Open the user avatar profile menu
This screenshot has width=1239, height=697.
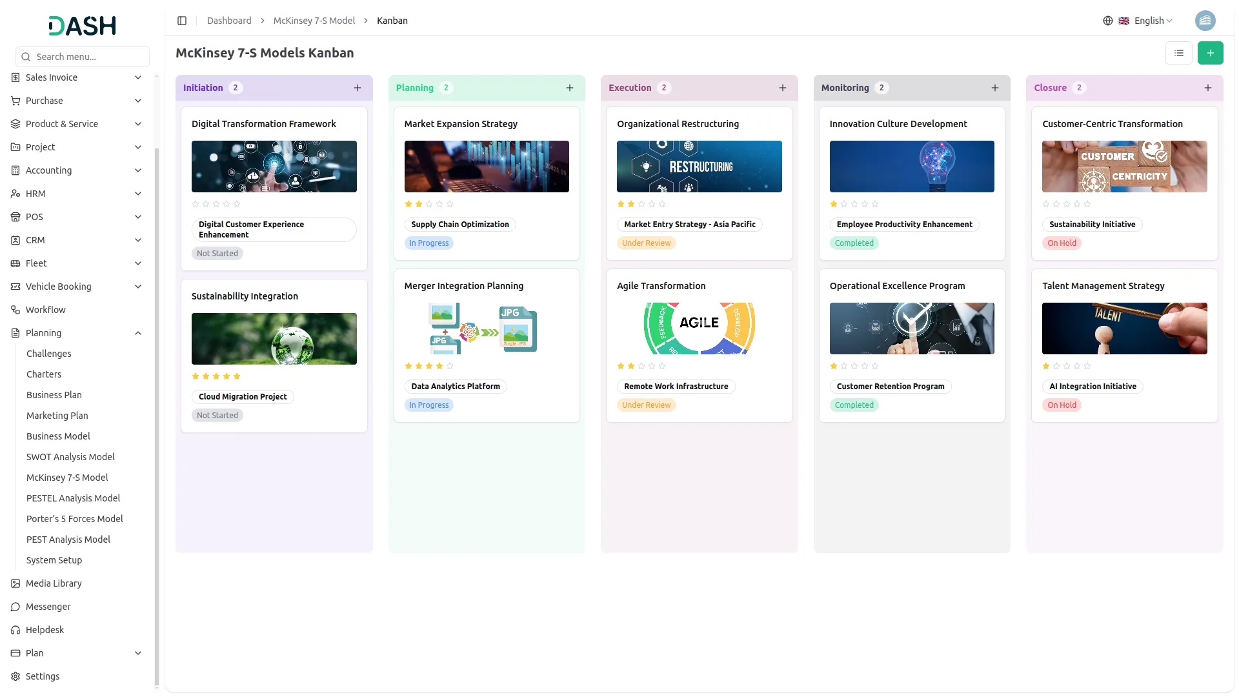click(1205, 21)
